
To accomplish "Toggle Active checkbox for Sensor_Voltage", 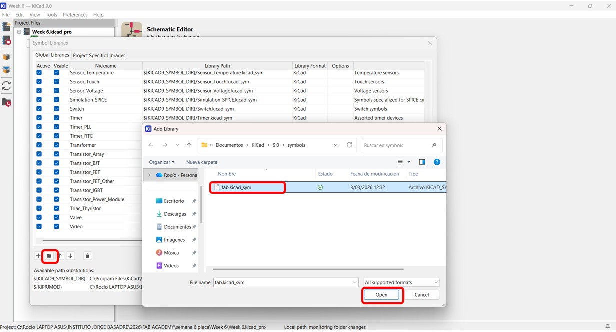I will point(39,91).
